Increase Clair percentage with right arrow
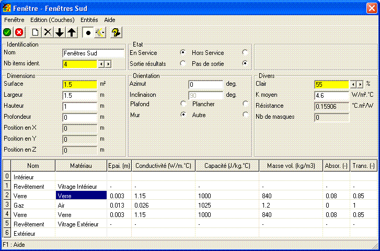Image resolution: width=380 pixels, height=251 pixels. point(360,84)
